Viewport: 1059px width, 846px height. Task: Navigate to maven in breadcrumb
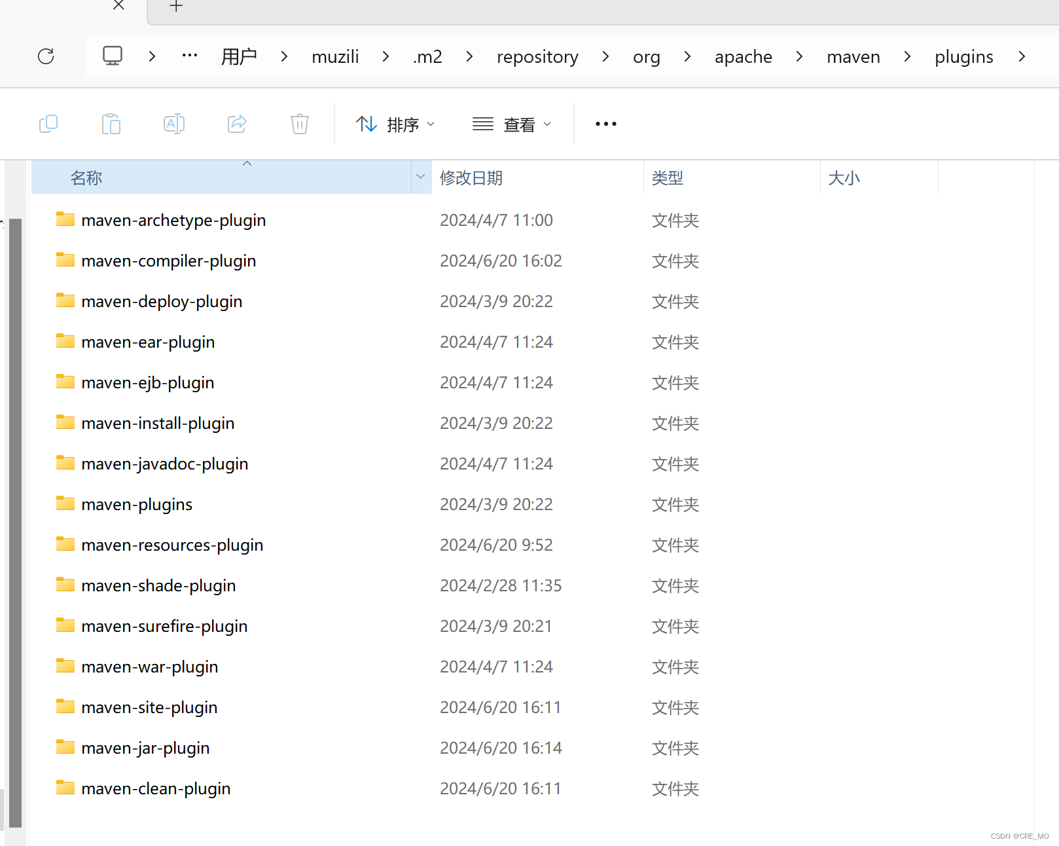[x=853, y=57]
